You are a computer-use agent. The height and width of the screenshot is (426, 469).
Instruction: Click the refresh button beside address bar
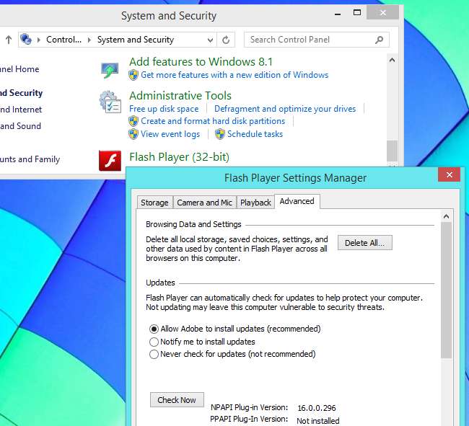click(x=227, y=40)
